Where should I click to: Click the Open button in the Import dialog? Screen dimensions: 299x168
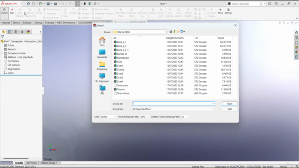(229, 104)
